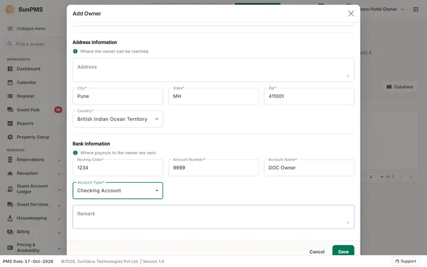Click the Columns button
The image size is (427, 267).
[400, 87]
